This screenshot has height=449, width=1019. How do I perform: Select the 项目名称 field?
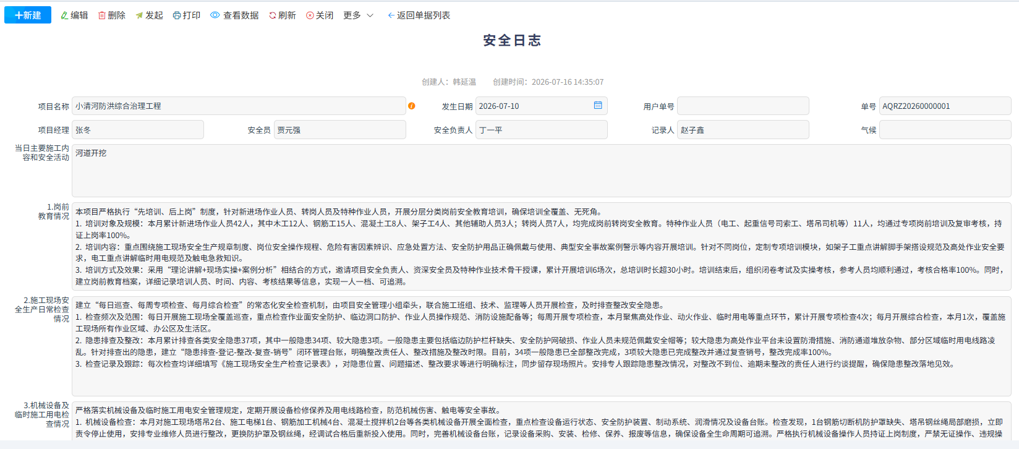pos(239,106)
